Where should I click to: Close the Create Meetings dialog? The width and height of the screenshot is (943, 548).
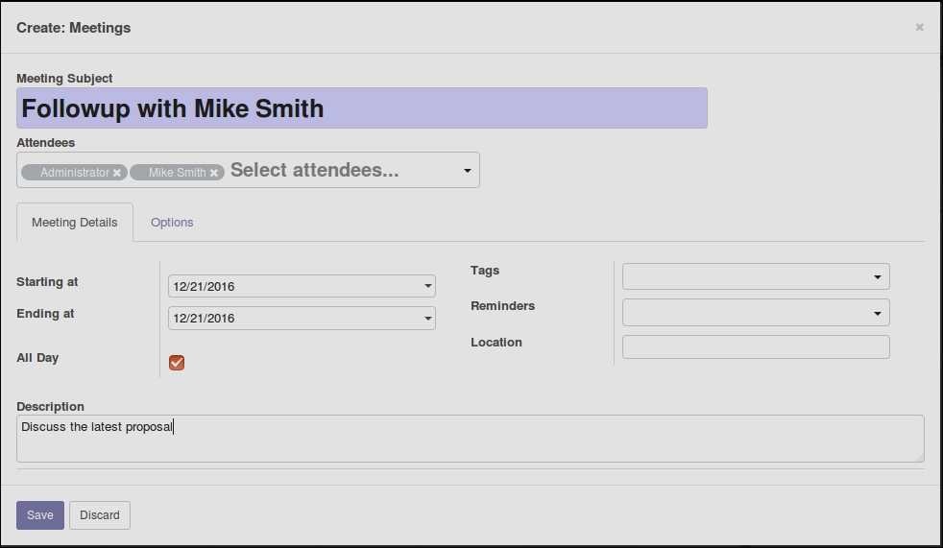(919, 27)
